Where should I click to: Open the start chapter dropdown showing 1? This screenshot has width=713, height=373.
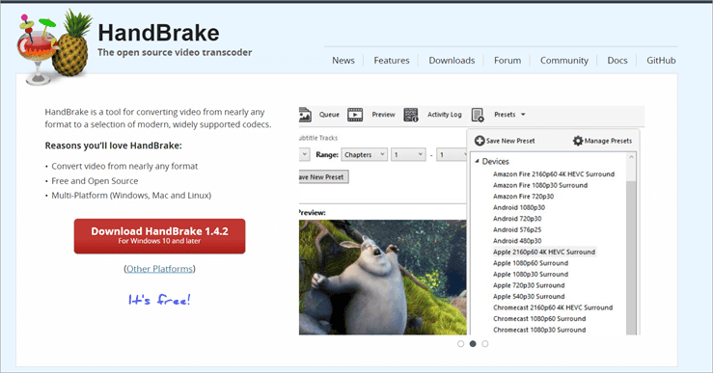pyautogui.click(x=408, y=155)
